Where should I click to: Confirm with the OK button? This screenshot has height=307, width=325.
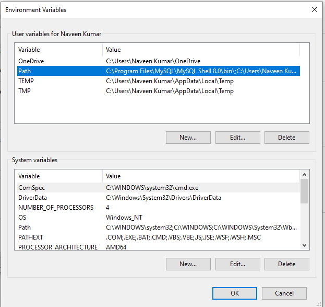point(235,293)
